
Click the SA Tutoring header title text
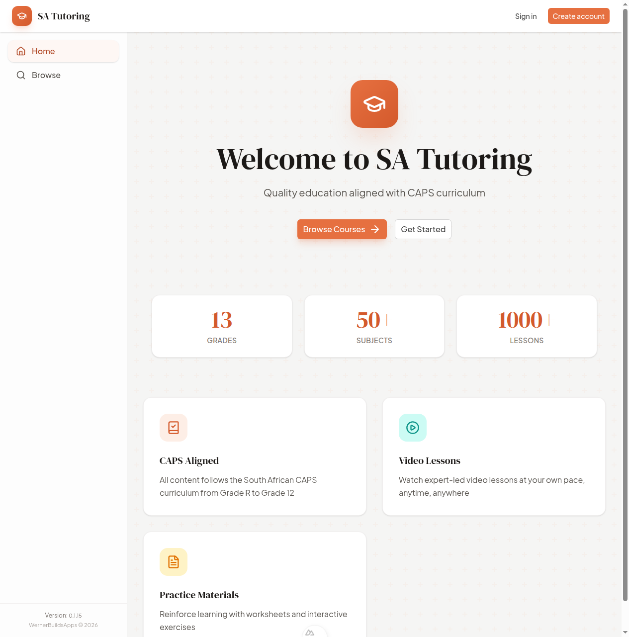(x=64, y=16)
